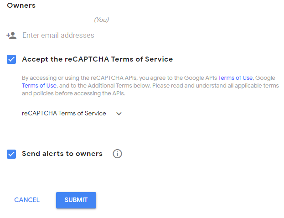
Task: Select the Owners section heading
Action: tap(21, 5)
